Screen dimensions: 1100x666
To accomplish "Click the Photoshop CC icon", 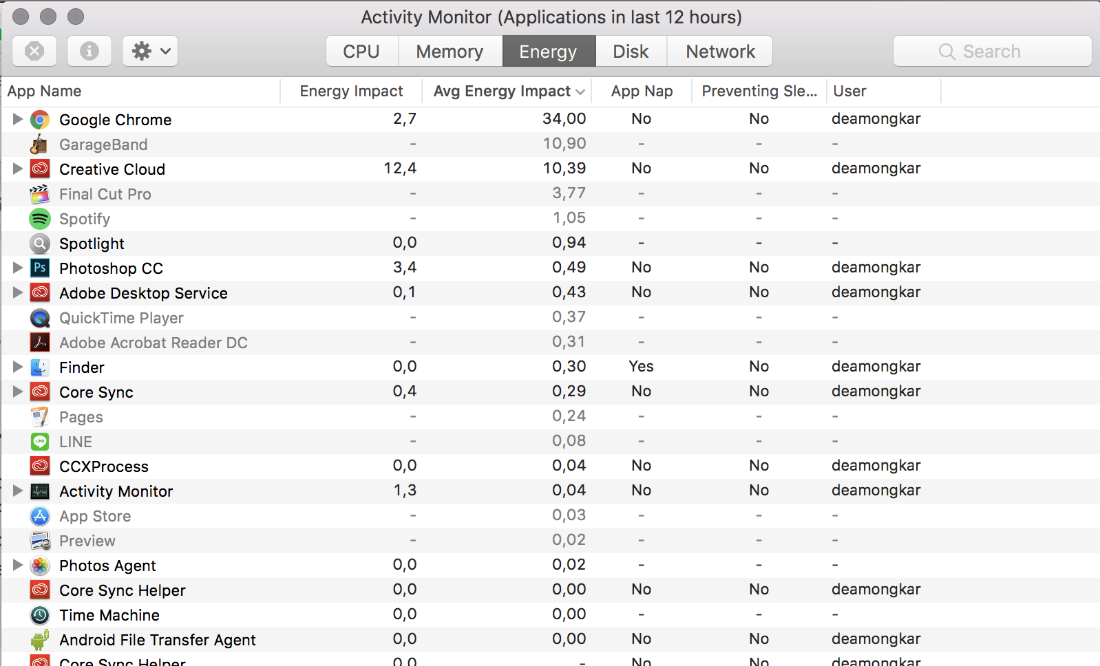I will coord(40,268).
